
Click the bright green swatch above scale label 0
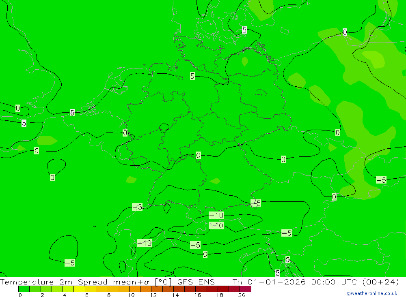click(24, 289)
